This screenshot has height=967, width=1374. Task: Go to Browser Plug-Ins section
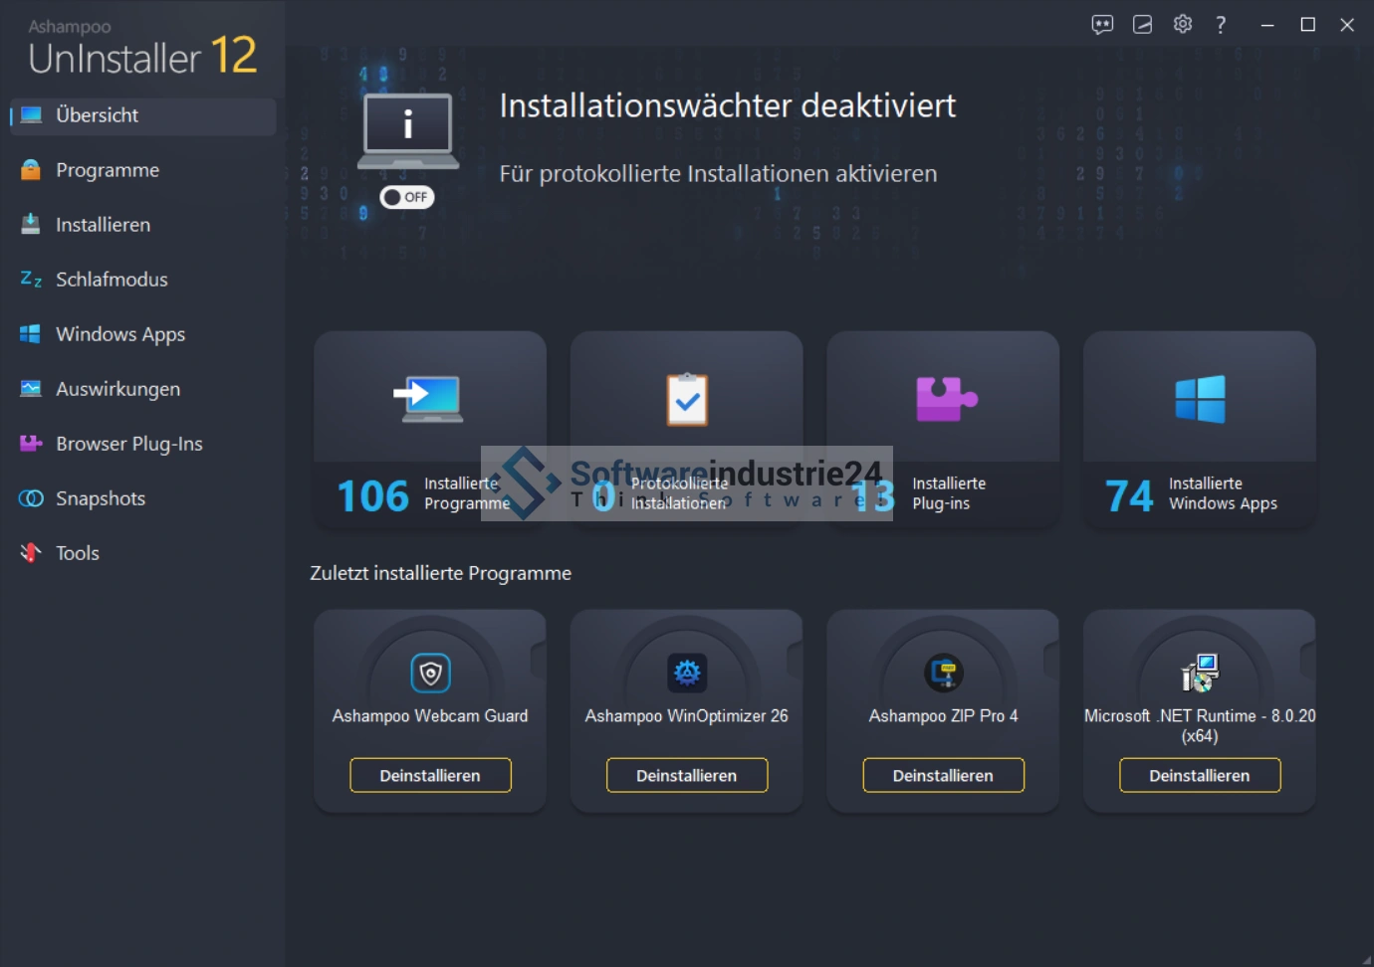pyautogui.click(x=128, y=444)
